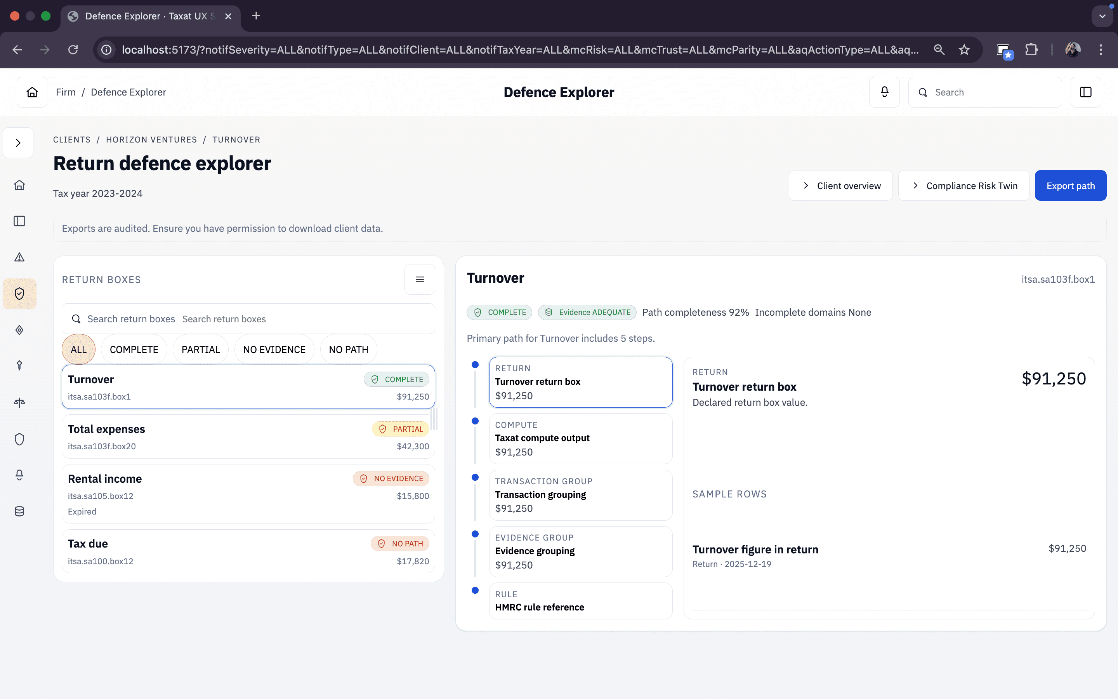Select the Taxat compute output step

tap(580, 438)
